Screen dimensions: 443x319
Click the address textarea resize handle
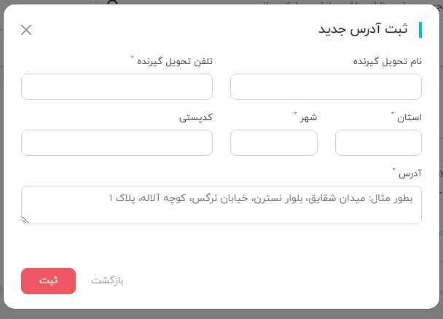[x=26, y=220]
